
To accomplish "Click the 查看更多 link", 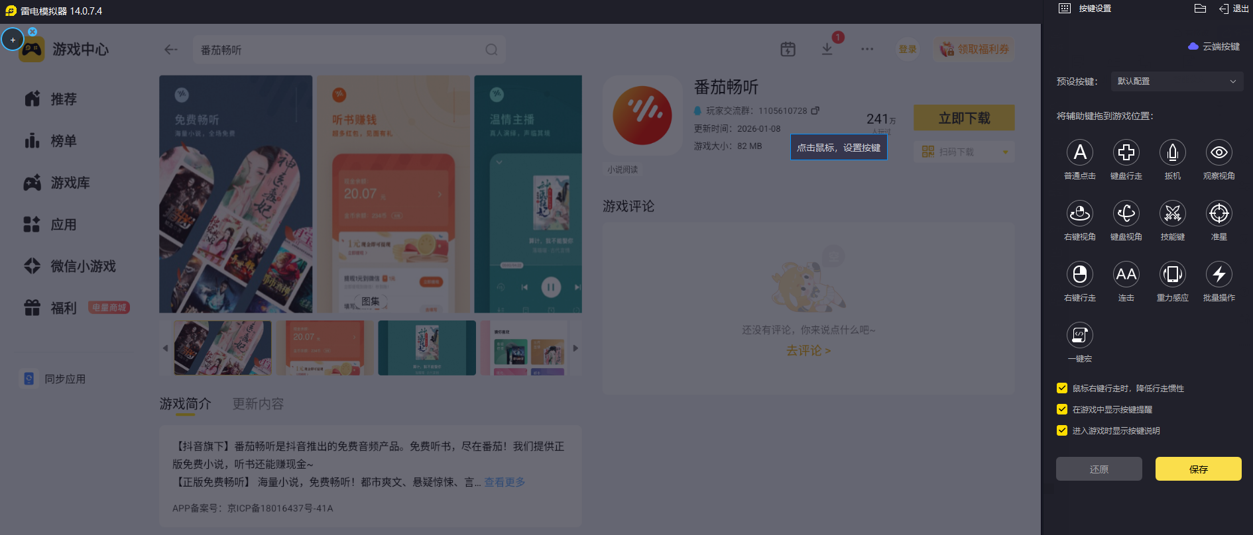I will (x=505, y=482).
